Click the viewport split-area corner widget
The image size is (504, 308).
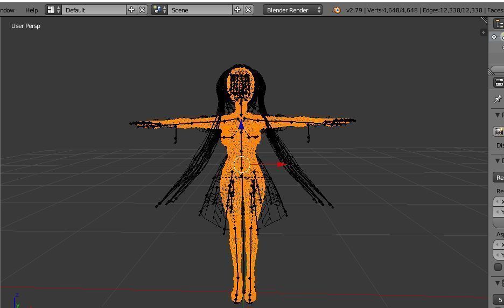pyautogui.click(x=485, y=20)
